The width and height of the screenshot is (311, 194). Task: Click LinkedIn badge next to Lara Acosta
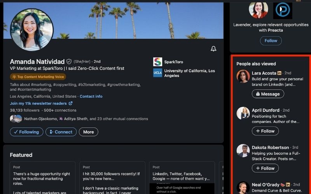pyautogui.click(x=279, y=73)
